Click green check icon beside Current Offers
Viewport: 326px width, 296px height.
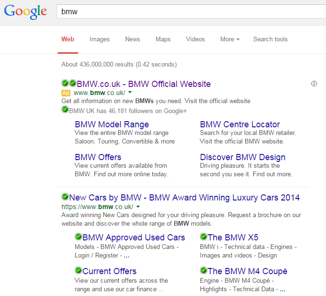[x=79, y=270]
